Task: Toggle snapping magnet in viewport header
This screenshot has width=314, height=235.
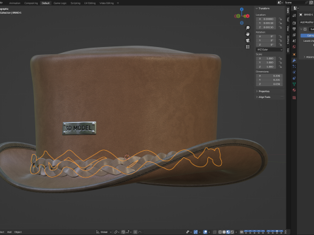Action: (x=123, y=232)
